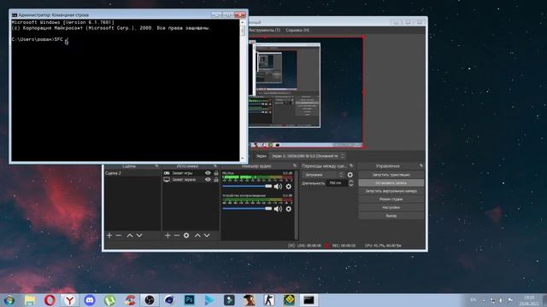The image size is (547, 307).
Task: Add a new source with plus button
Action: (x=168, y=235)
